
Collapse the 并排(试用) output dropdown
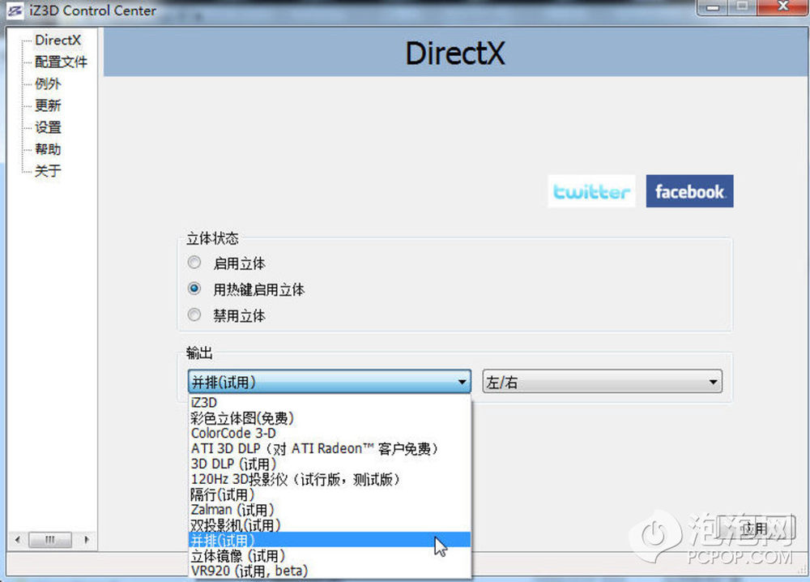coord(330,382)
